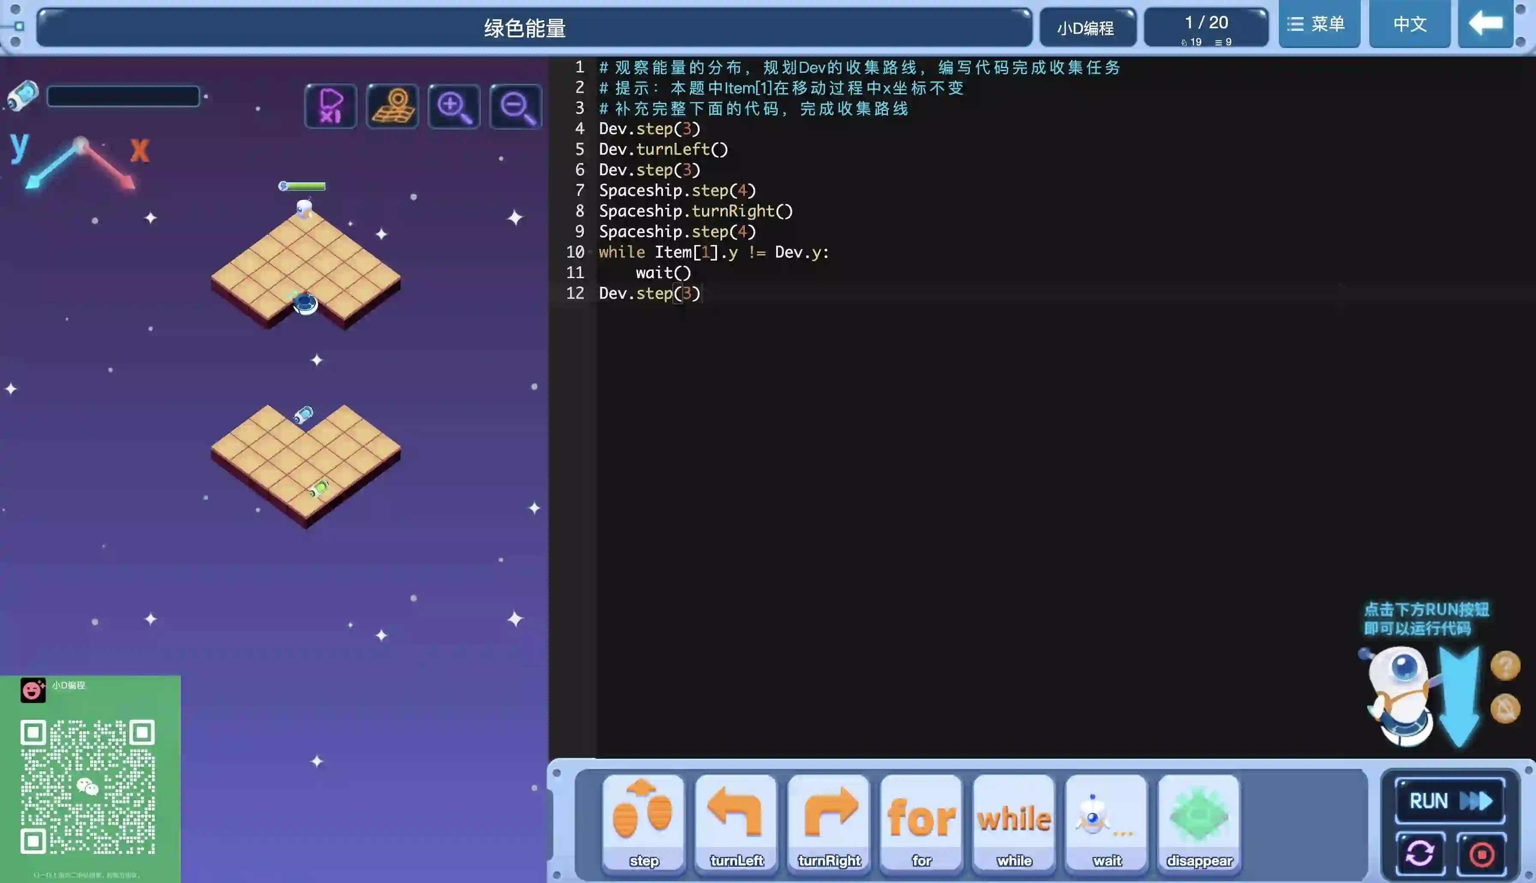Click the back arrow button
This screenshot has width=1536, height=883.
[x=1486, y=24]
